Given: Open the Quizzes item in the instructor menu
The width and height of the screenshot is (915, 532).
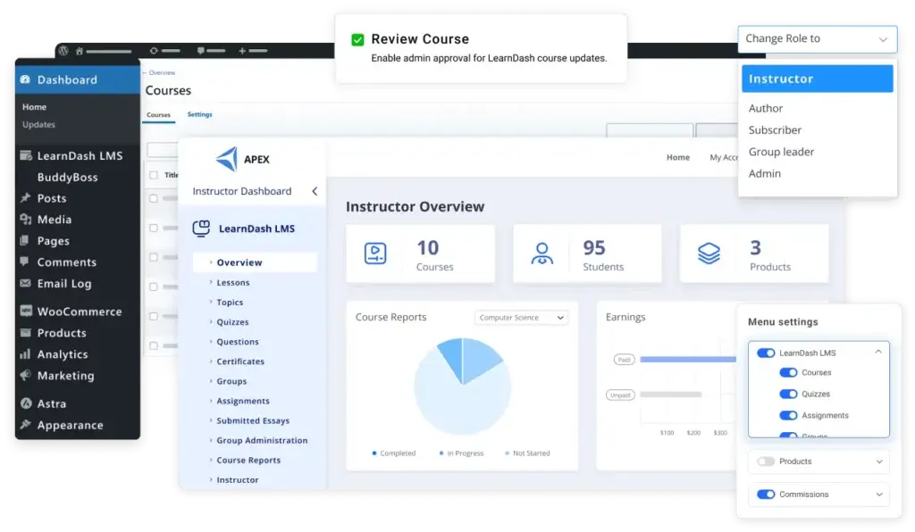Looking at the screenshot, I should (x=232, y=322).
